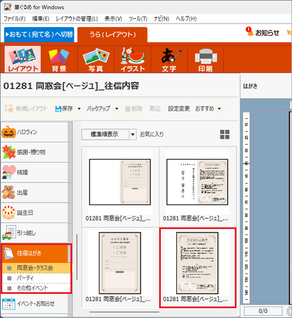
Task: Click the はがき paper type label
Action: 250,86
